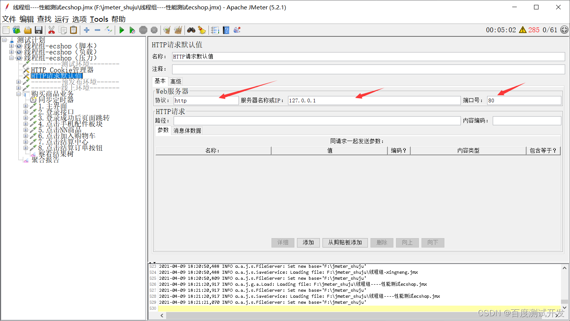The width and height of the screenshot is (570, 321).
Task: Click the 从剪贴板添加 button
Action: [345, 243]
